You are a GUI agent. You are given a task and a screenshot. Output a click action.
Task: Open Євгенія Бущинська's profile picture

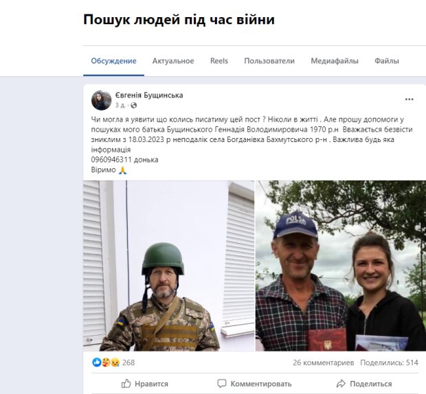(101, 100)
